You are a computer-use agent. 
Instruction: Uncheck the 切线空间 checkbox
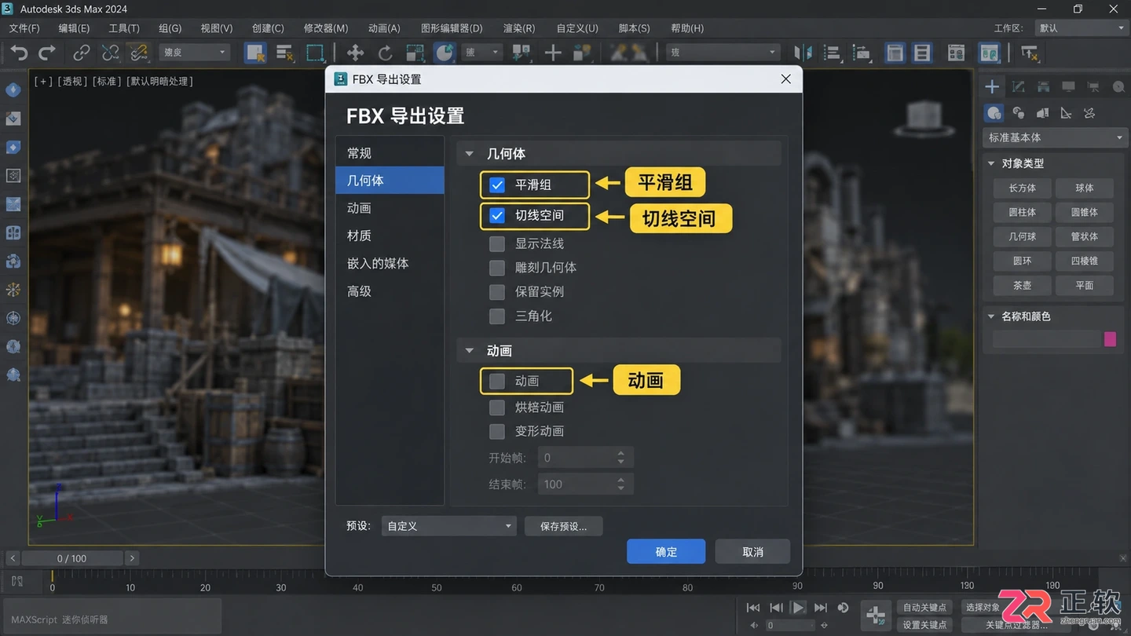pos(497,215)
